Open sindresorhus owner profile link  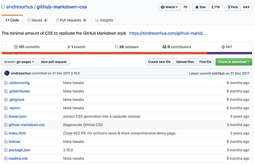[19, 7]
